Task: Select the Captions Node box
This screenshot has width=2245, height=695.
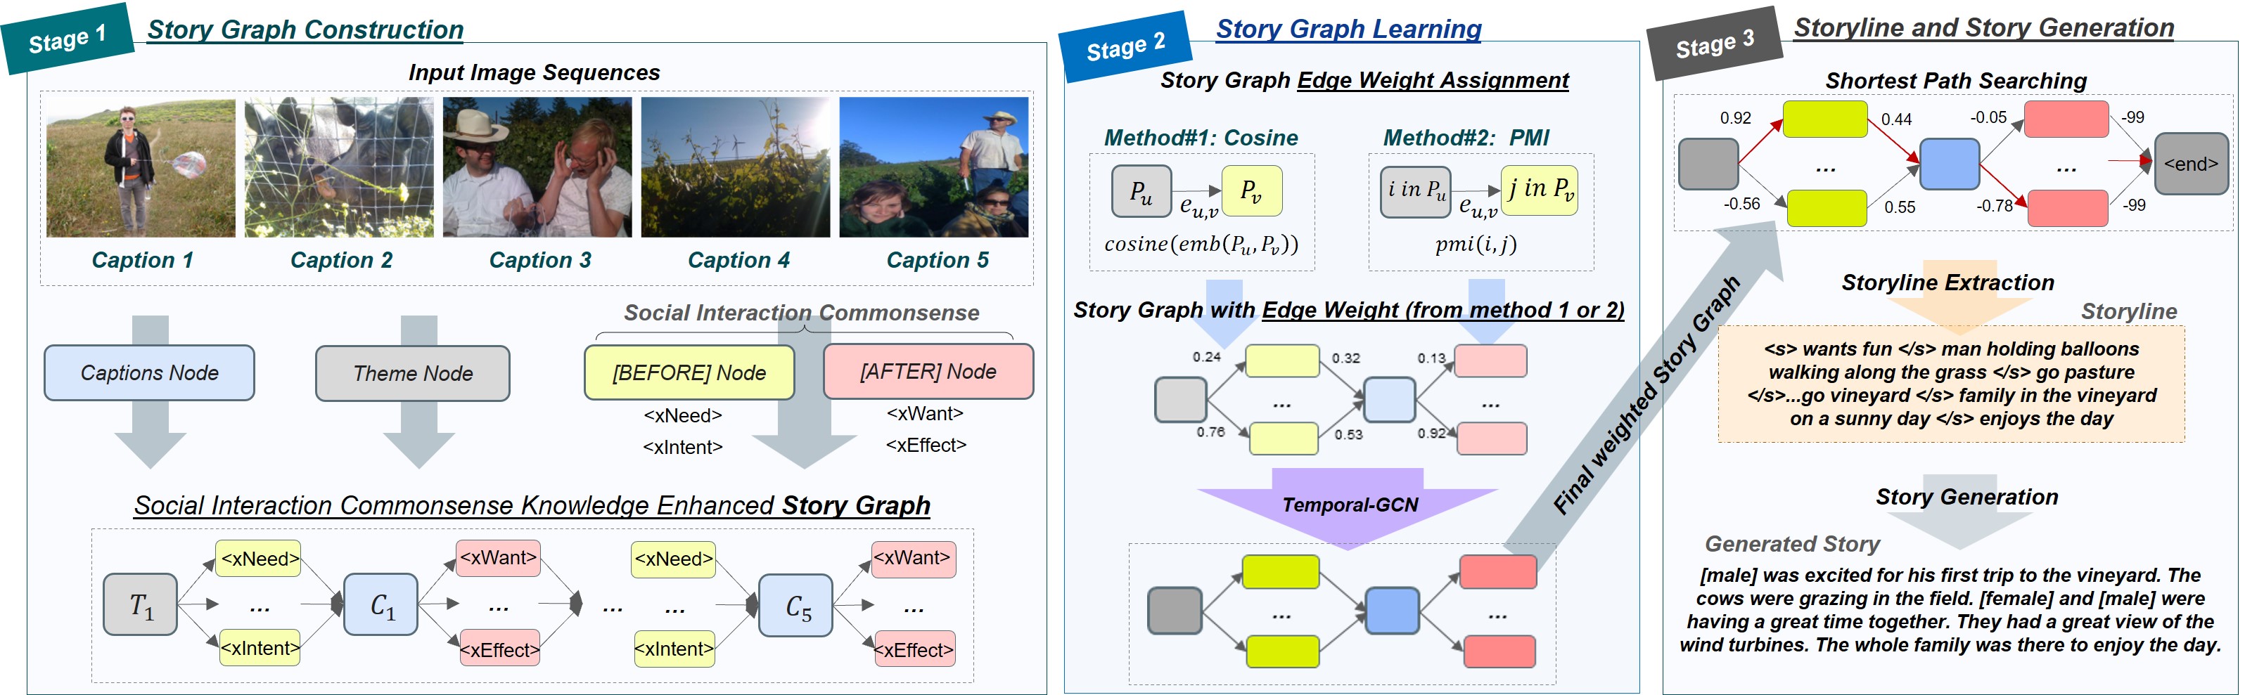Action: 149,372
